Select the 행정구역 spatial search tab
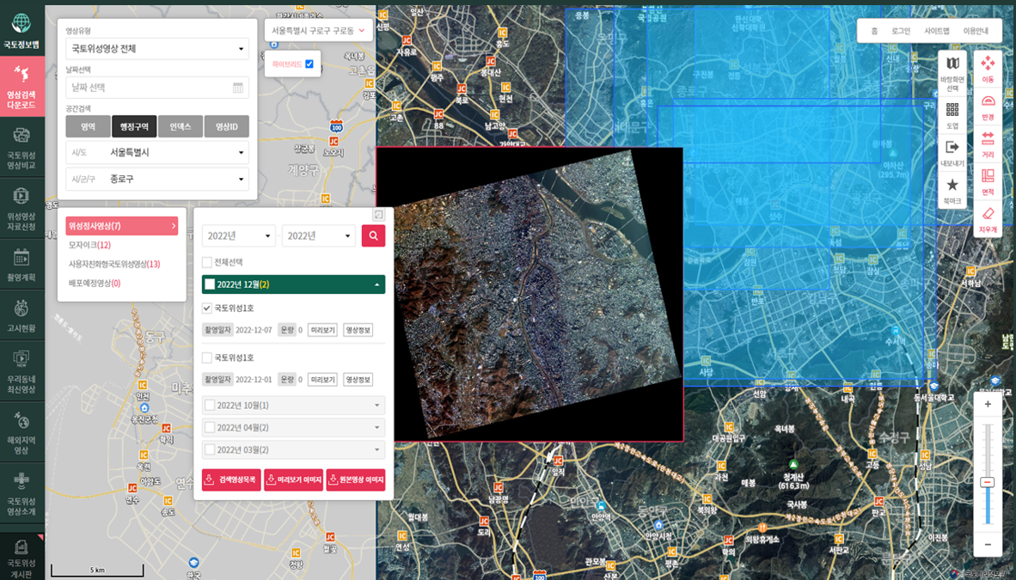Screen dimensions: 1016x580 pyautogui.click(x=134, y=126)
